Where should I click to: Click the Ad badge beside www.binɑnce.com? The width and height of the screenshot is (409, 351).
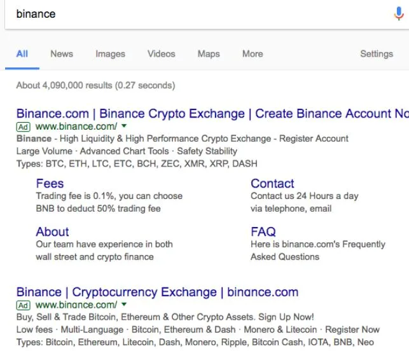click(x=24, y=305)
